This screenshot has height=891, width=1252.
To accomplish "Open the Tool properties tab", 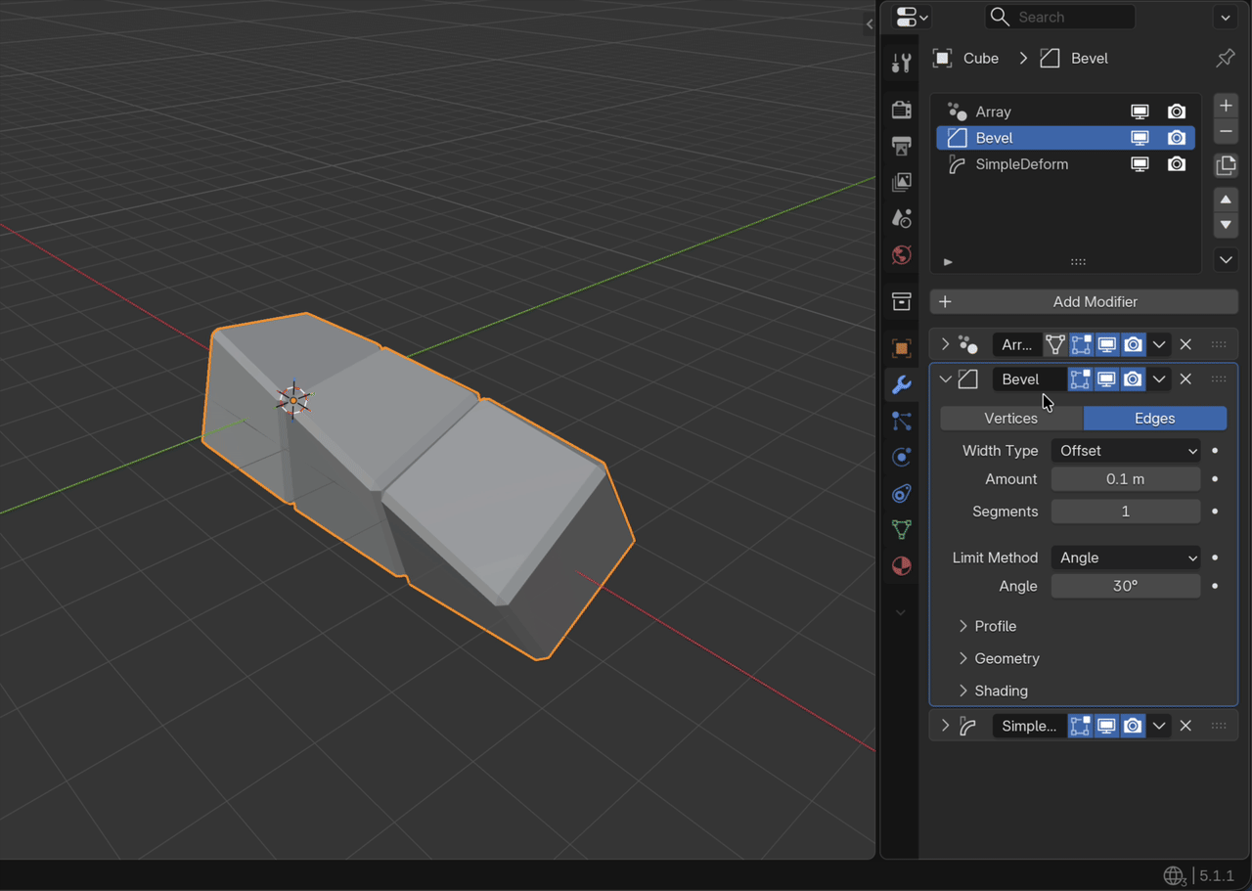I will [901, 64].
